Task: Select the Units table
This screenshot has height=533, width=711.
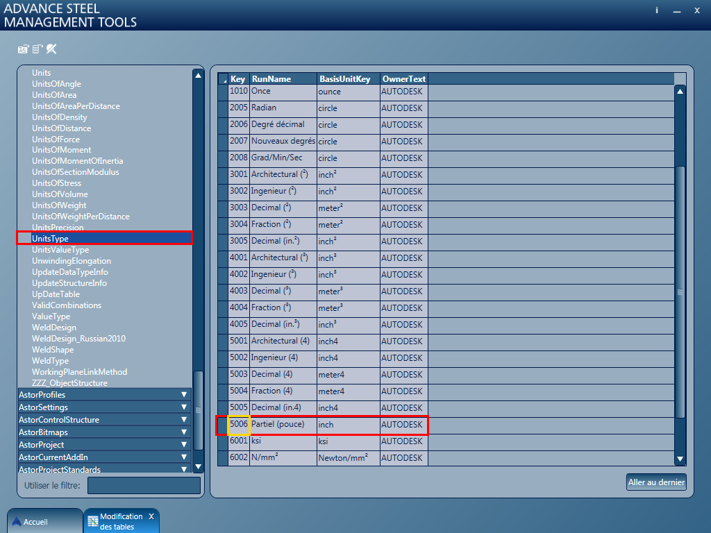Action: [41, 72]
